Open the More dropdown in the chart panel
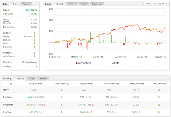 tap(150, 4)
